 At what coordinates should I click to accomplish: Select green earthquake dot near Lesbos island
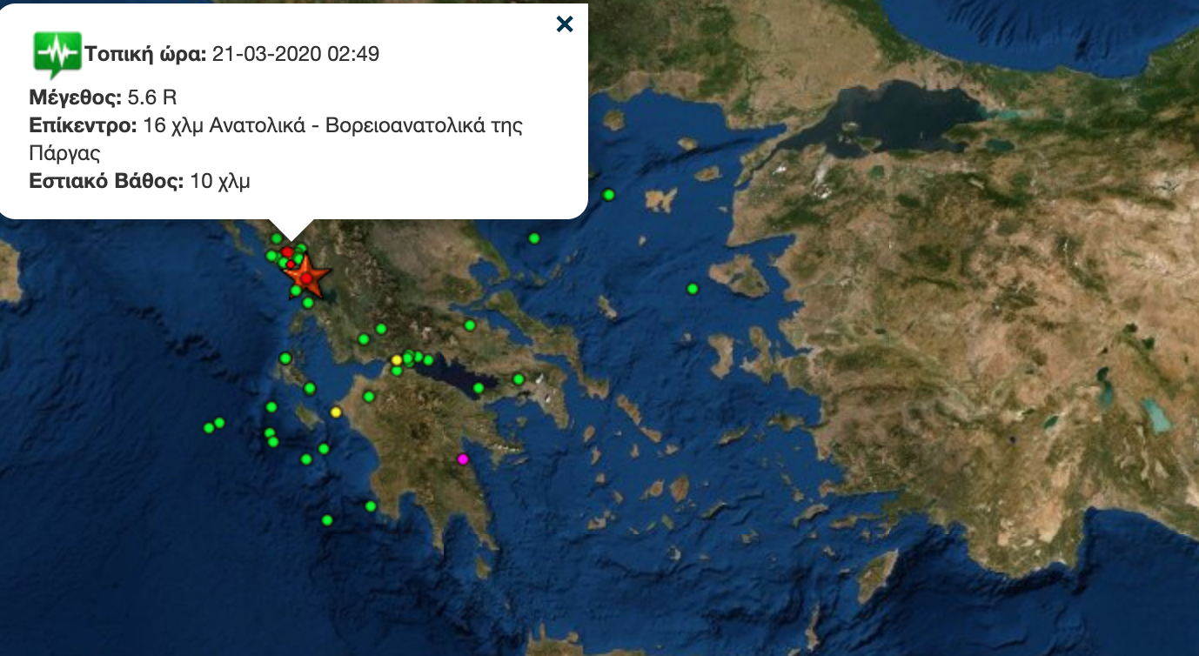click(693, 289)
